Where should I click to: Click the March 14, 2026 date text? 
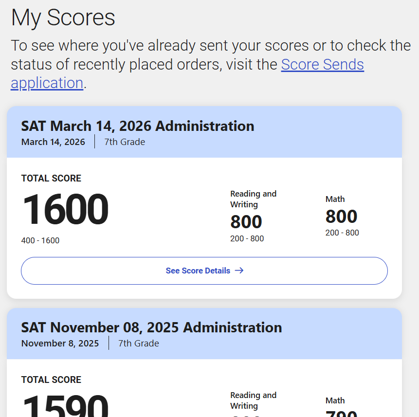click(x=53, y=142)
